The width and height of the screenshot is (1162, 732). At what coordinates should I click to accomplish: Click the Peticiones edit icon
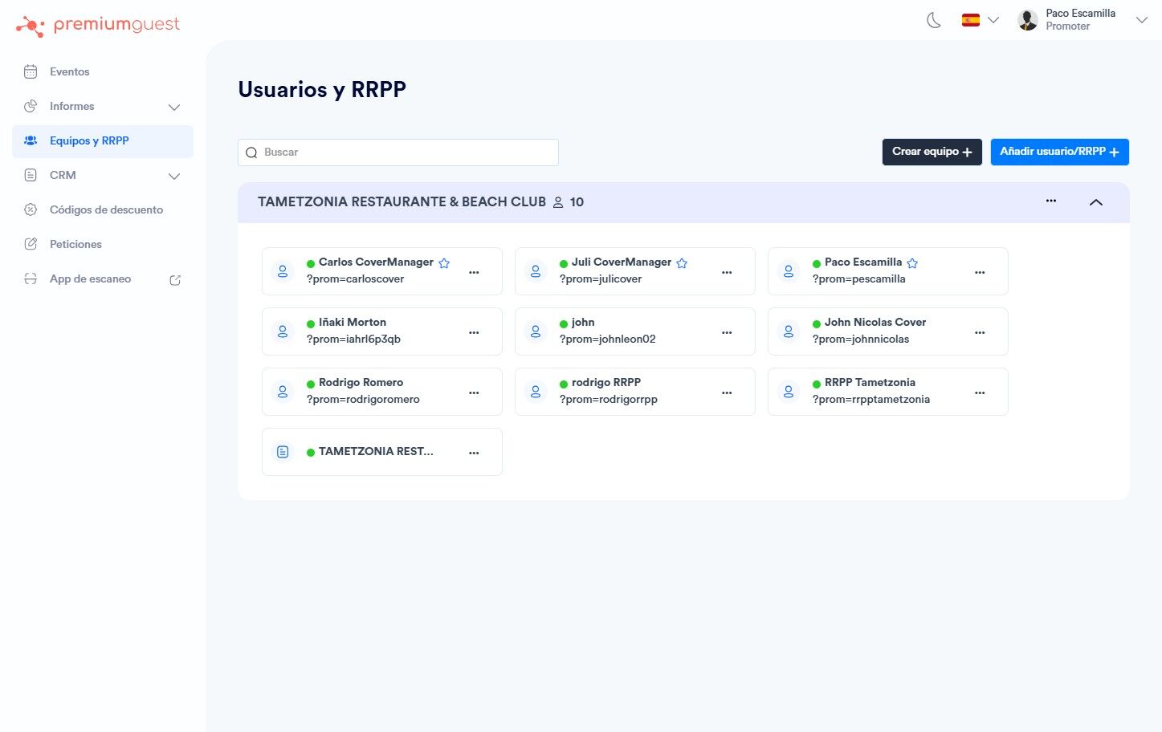click(31, 244)
